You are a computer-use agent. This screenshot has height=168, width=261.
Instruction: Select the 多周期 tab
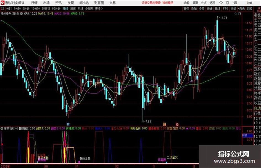[x=89, y=9]
